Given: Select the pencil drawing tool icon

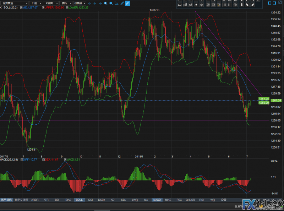Looking at the screenshot, I should coord(122,3).
